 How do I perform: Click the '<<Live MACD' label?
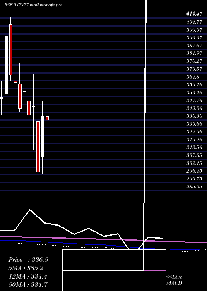pyautogui.click(x=174, y=280)
